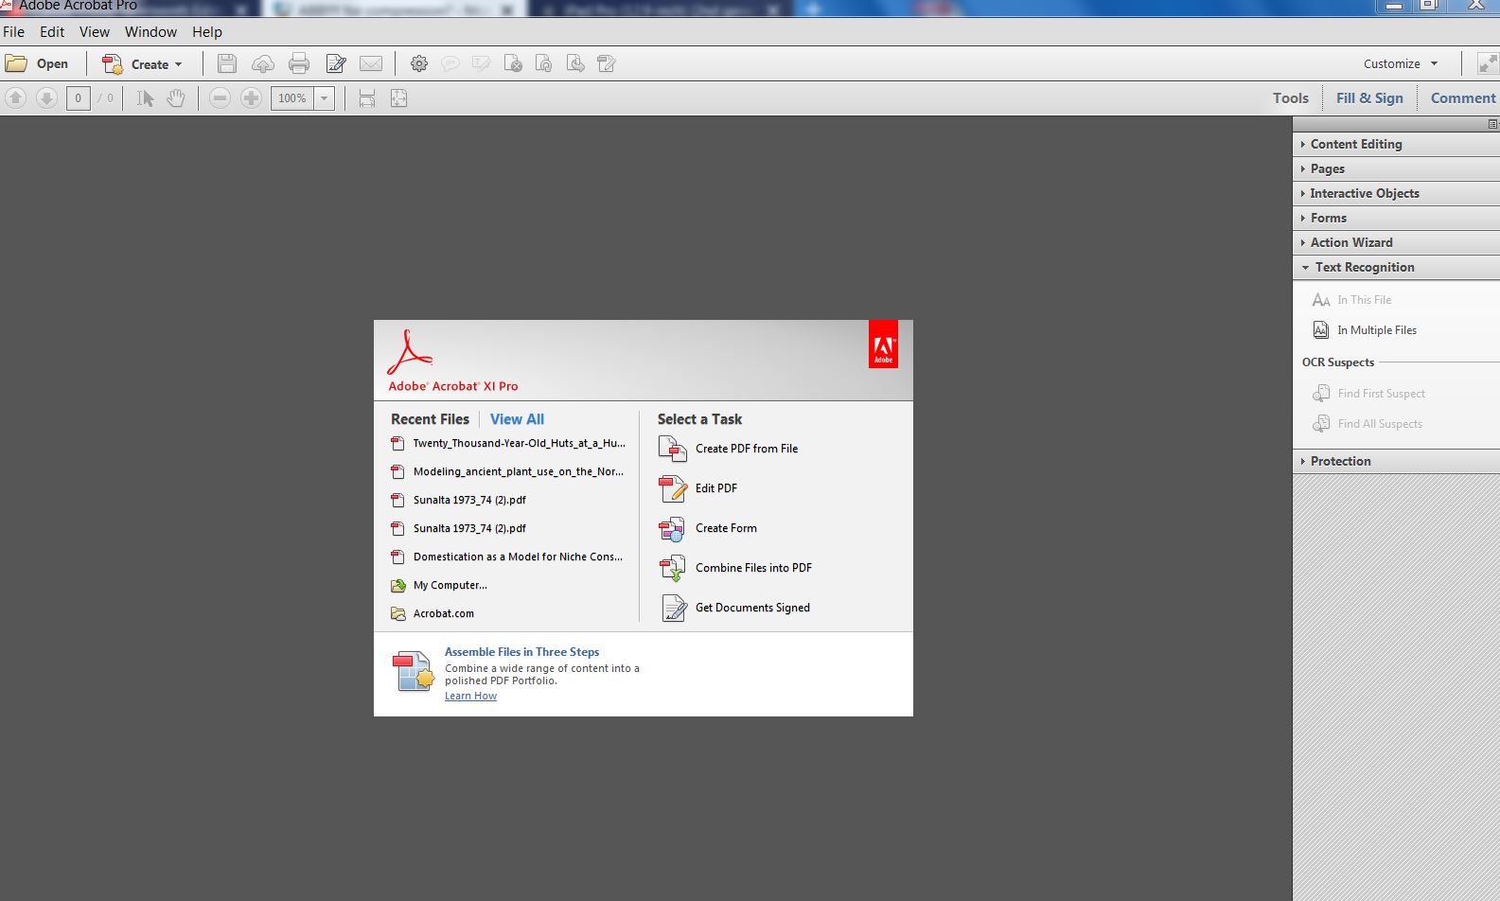Click the Rotate pages icon
This screenshot has width=1500, height=901.
click(x=543, y=64)
